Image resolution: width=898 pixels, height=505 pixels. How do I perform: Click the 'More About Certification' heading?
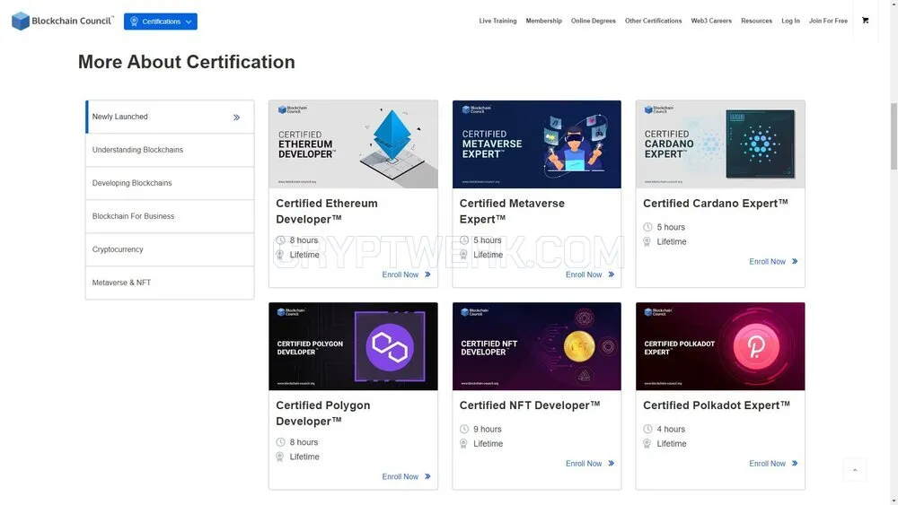[187, 62]
